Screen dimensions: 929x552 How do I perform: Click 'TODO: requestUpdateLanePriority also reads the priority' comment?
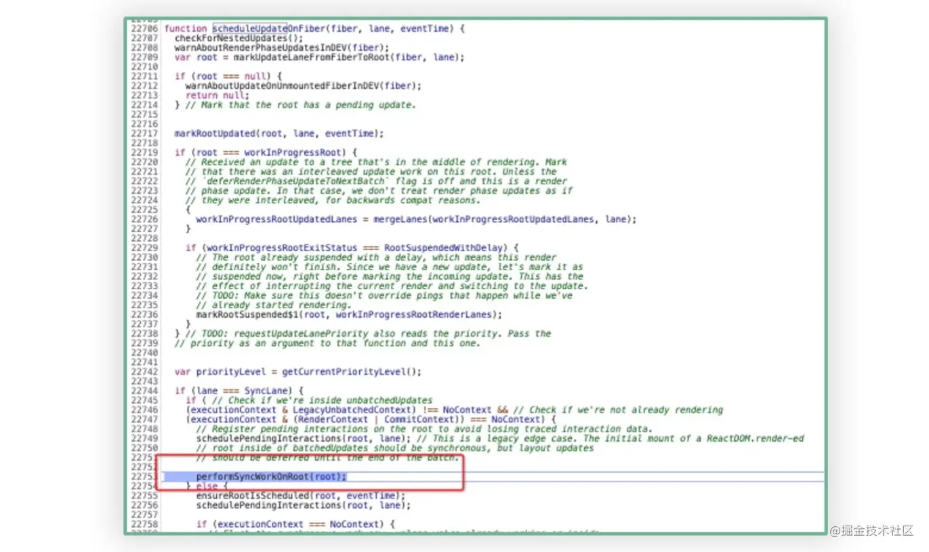[368, 333]
